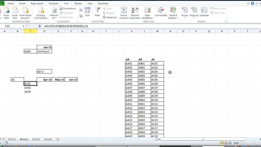Sort A to Z ascending

[81, 10]
